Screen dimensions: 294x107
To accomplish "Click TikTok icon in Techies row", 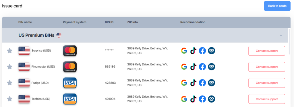I will pos(193,99).
